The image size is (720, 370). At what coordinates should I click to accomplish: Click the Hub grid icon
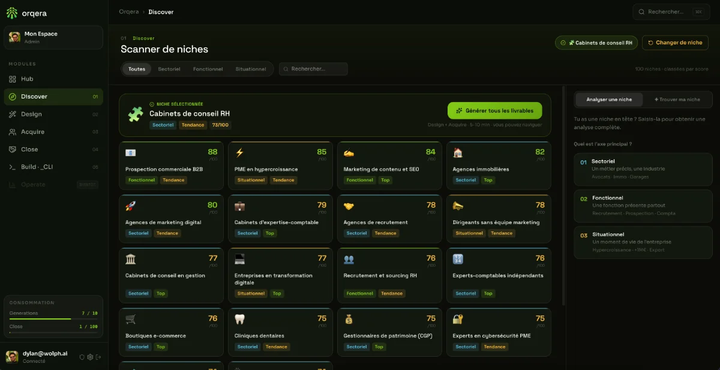click(x=13, y=79)
